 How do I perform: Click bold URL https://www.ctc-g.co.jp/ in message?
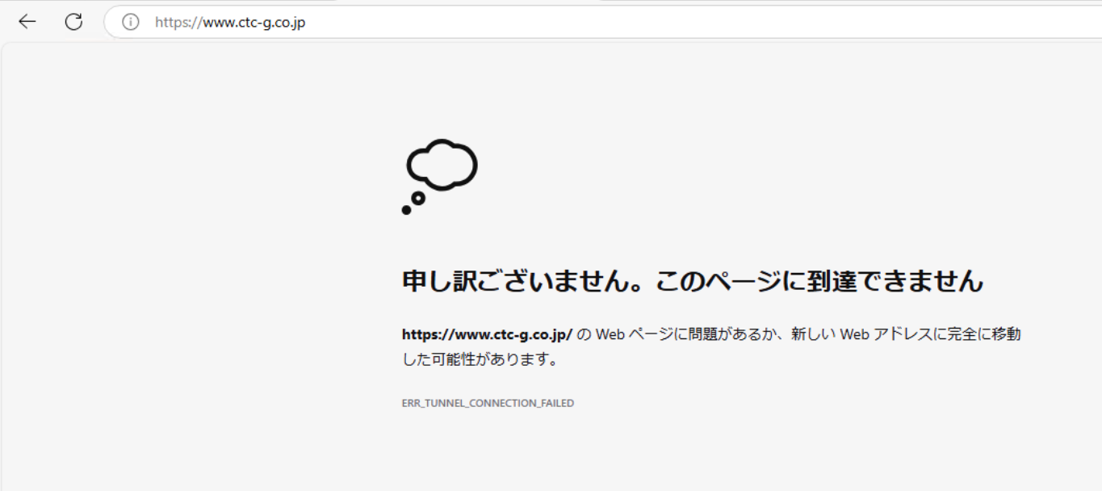487,334
